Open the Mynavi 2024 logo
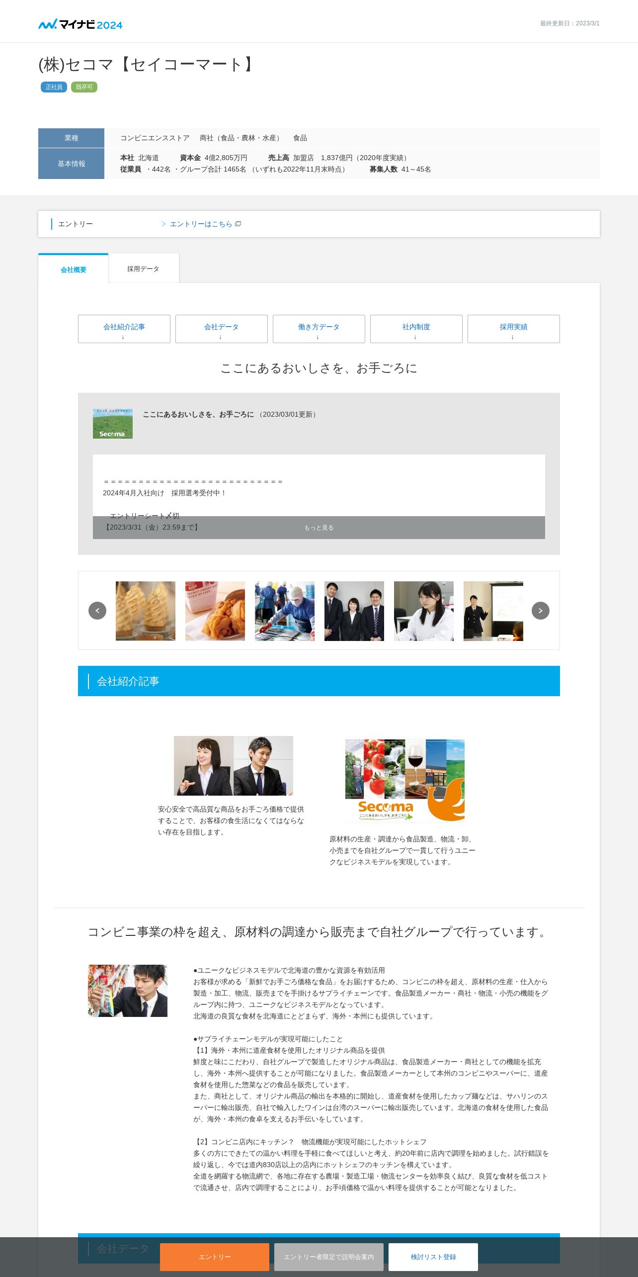 click(80, 24)
